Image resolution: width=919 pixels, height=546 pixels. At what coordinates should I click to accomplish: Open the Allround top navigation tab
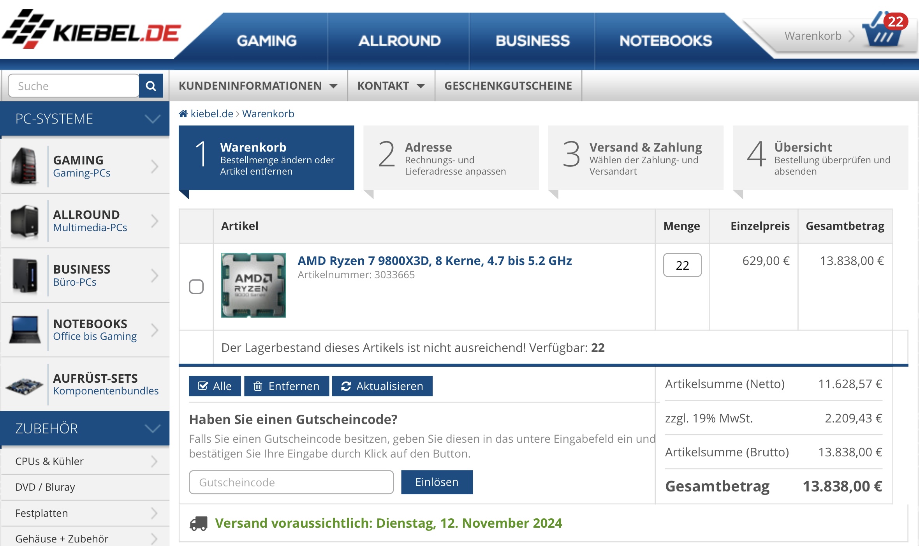399,41
